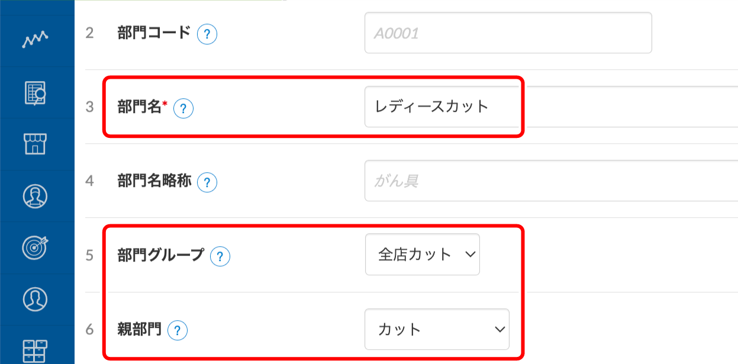Expand the 親部門 dropdown showing カット
738x364 pixels.
(x=437, y=329)
